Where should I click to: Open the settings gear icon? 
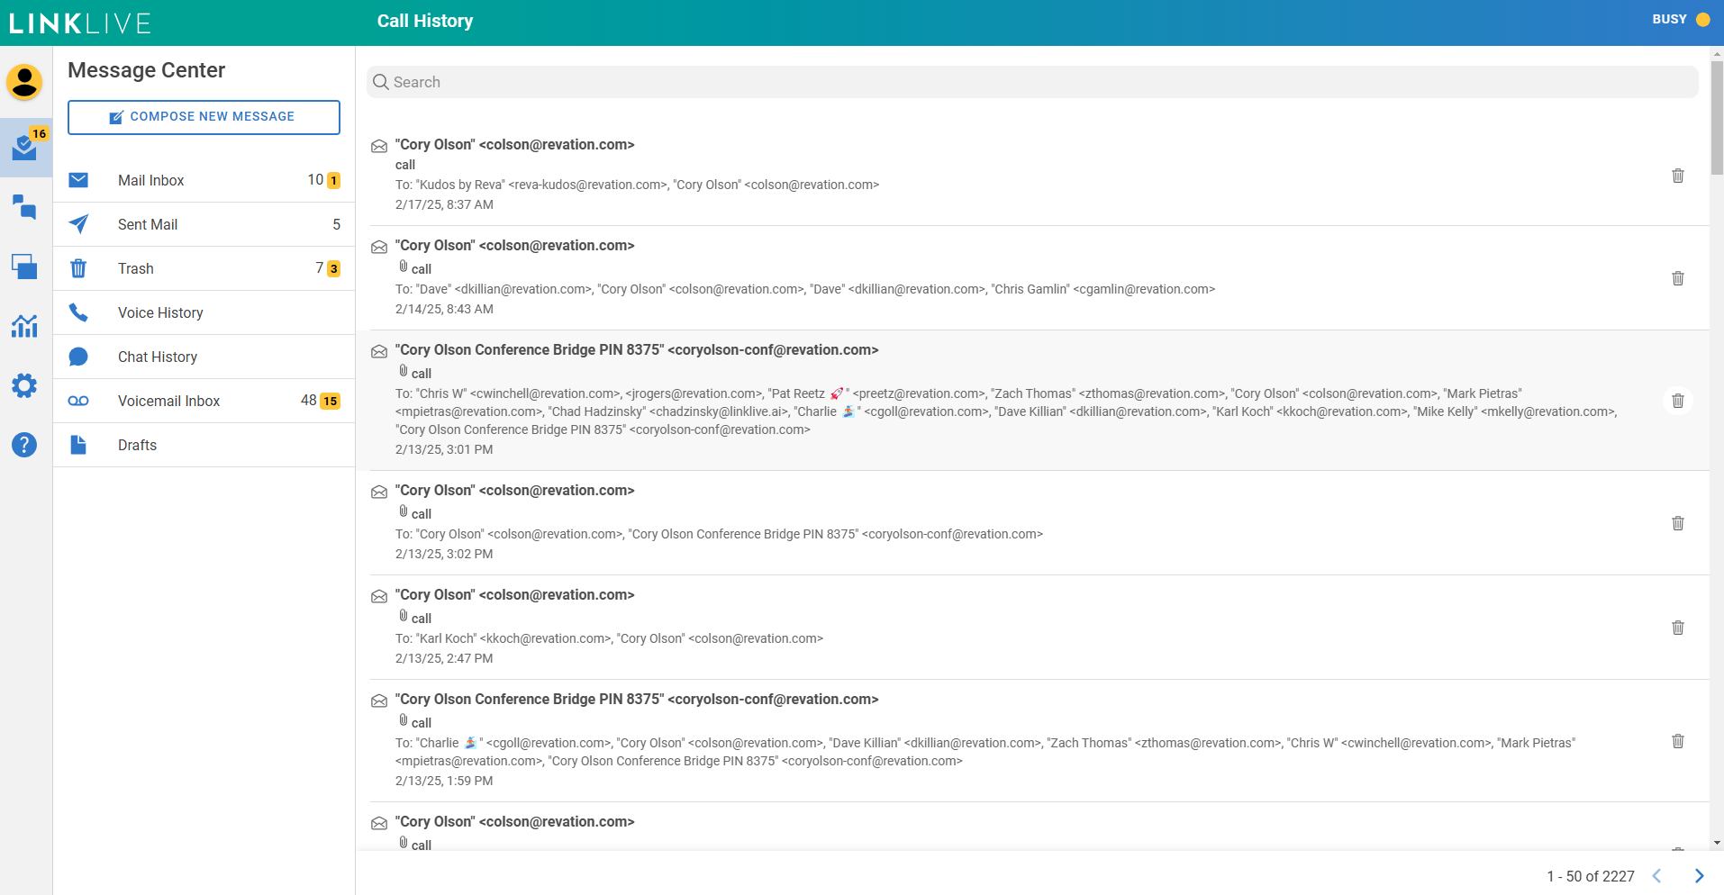click(x=24, y=385)
